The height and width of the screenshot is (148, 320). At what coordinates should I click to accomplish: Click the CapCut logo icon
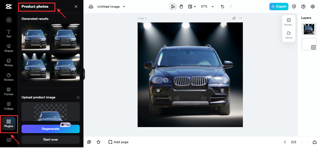[x=9, y=6]
